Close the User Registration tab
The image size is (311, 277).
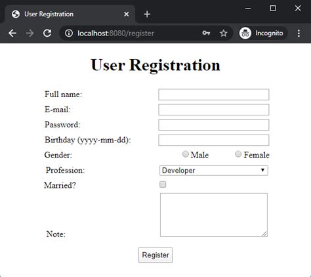click(127, 14)
